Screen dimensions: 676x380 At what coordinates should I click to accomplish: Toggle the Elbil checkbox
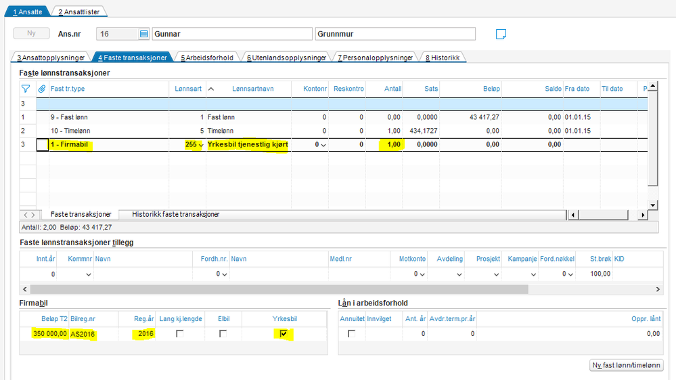tap(223, 333)
